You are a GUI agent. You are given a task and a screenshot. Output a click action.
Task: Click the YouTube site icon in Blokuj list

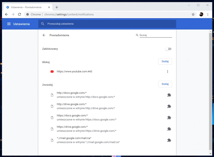click(x=52, y=71)
